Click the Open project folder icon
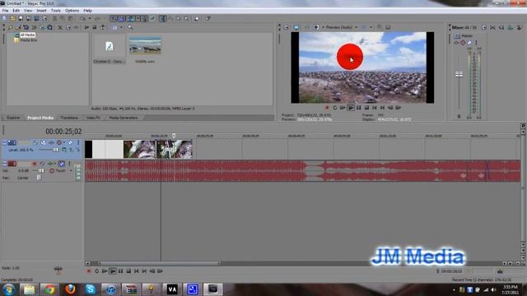Viewport: 527px width, 296px height. coord(12,18)
